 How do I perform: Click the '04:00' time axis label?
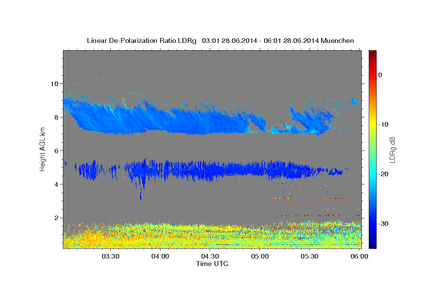coord(160,256)
